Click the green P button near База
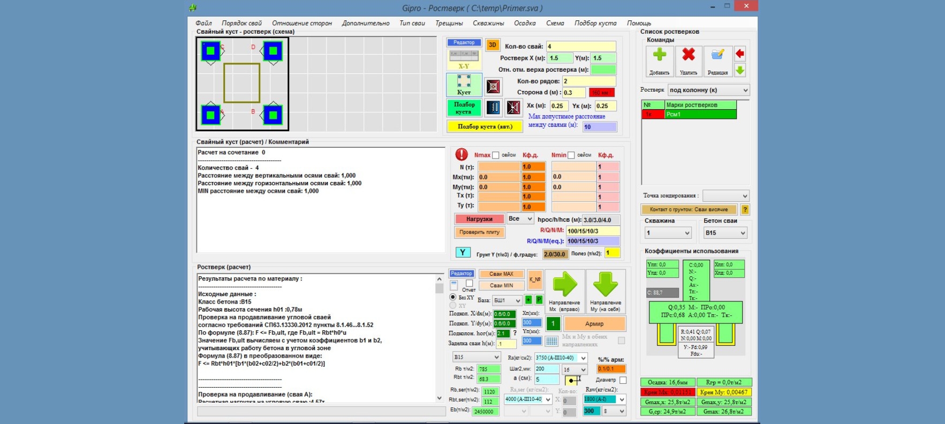This screenshot has height=424, width=945. [539, 300]
